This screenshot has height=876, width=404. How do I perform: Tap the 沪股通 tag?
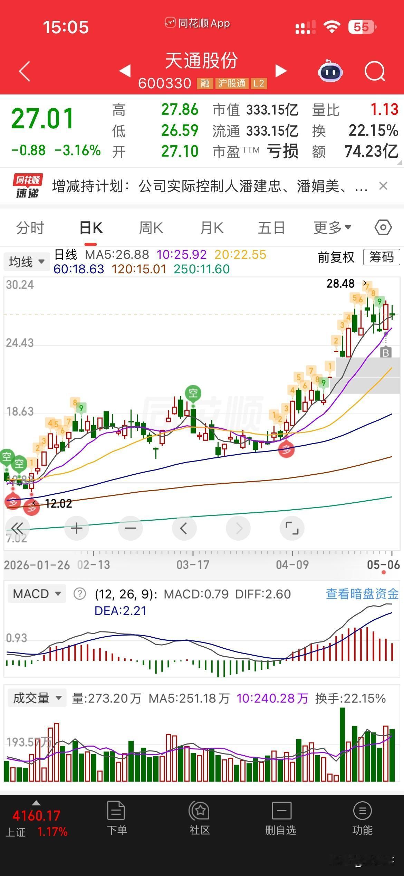[232, 83]
